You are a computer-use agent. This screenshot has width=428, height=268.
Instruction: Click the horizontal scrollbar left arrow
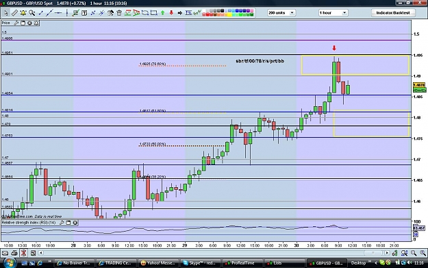pyautogui.click(x=40, y=253)
